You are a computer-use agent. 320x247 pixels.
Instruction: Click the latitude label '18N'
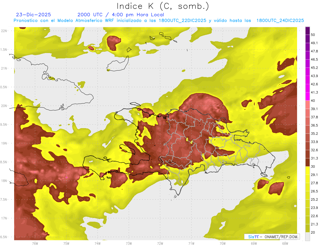click(4, 181)
